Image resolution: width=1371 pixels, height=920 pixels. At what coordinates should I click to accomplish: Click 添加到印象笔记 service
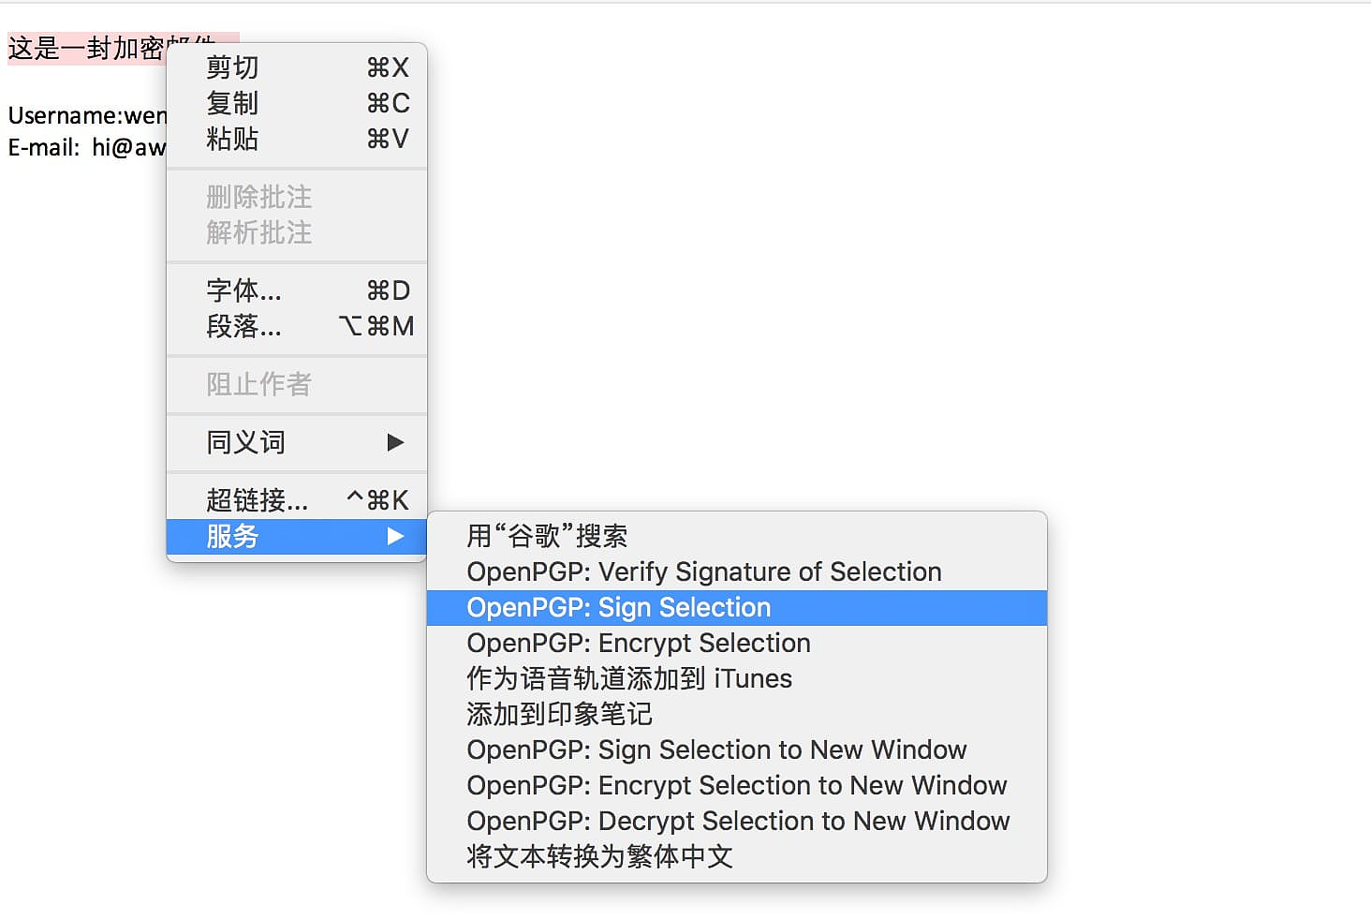(x=736, y=714)
